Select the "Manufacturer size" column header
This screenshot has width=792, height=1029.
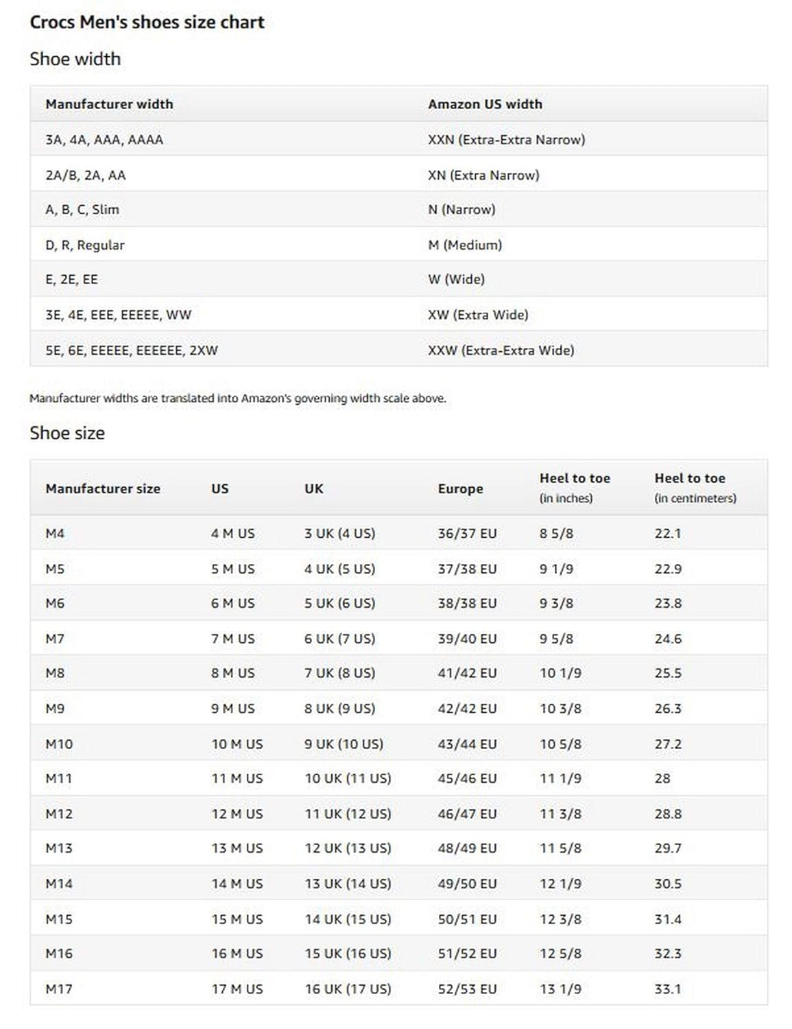(x=103, y=489)
